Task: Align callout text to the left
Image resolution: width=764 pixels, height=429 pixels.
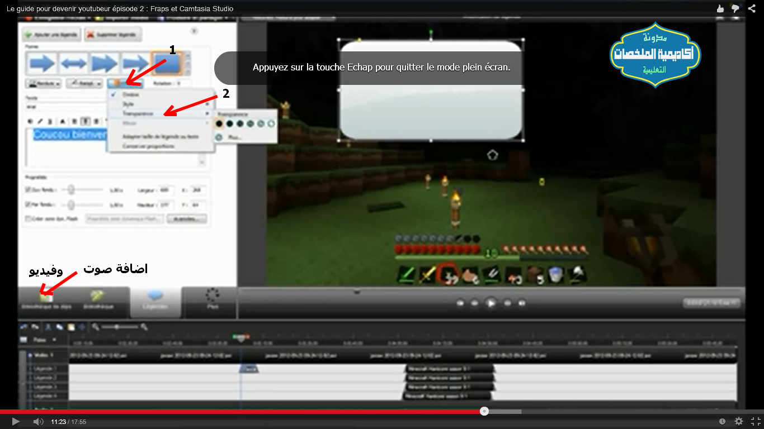Action: [74, 121]
